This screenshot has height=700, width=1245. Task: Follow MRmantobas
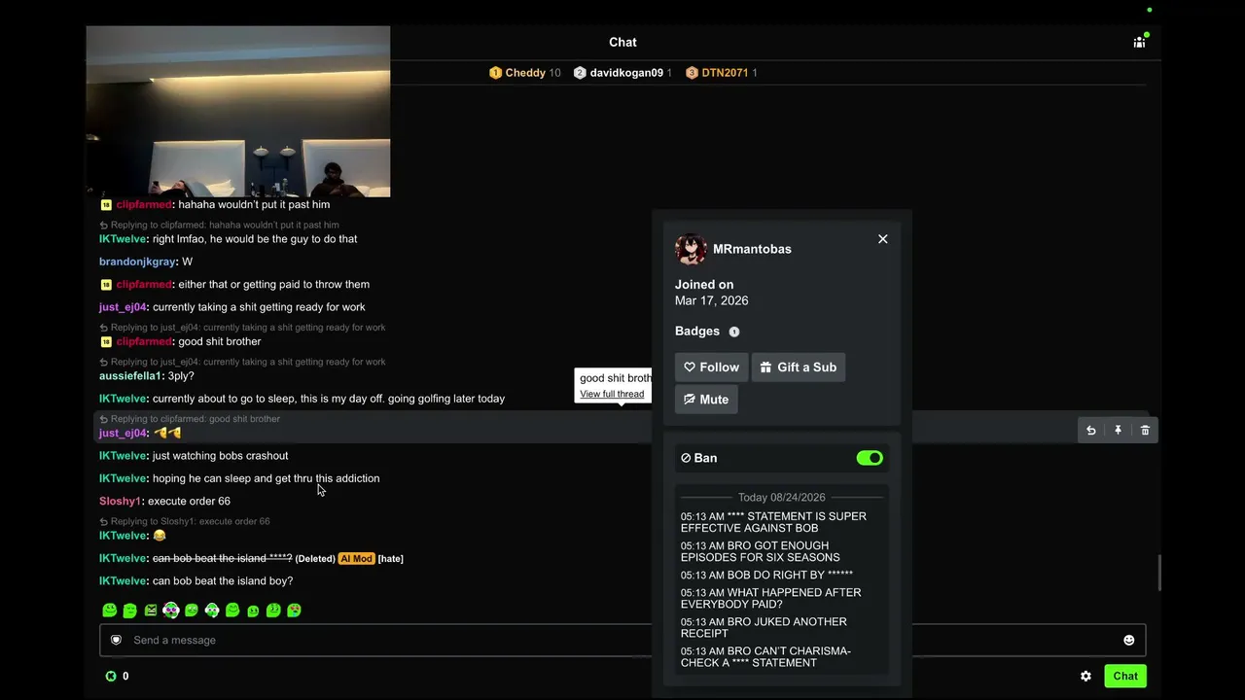(x=711, y=367)
